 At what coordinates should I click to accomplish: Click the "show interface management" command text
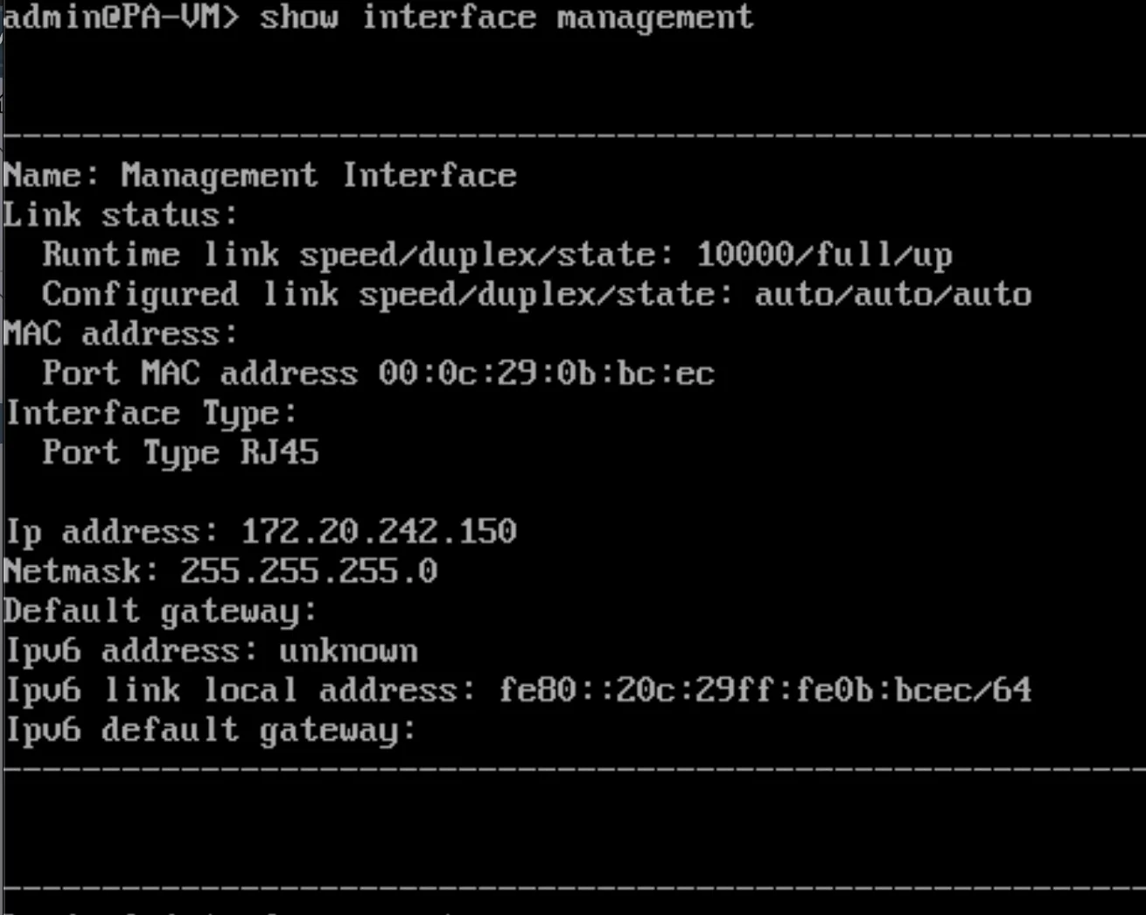[506, 17]
